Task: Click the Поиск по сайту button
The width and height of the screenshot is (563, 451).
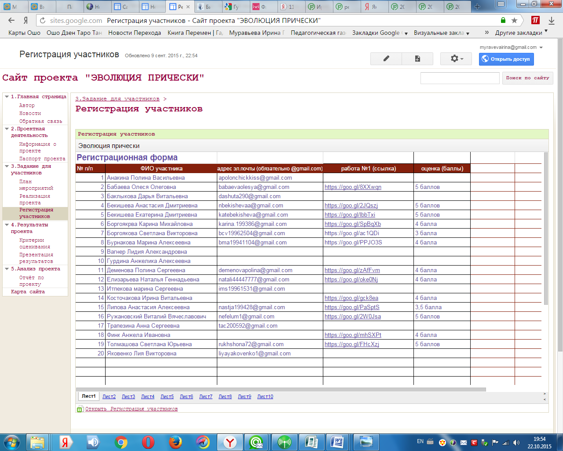Action: [x=527, y=78]
